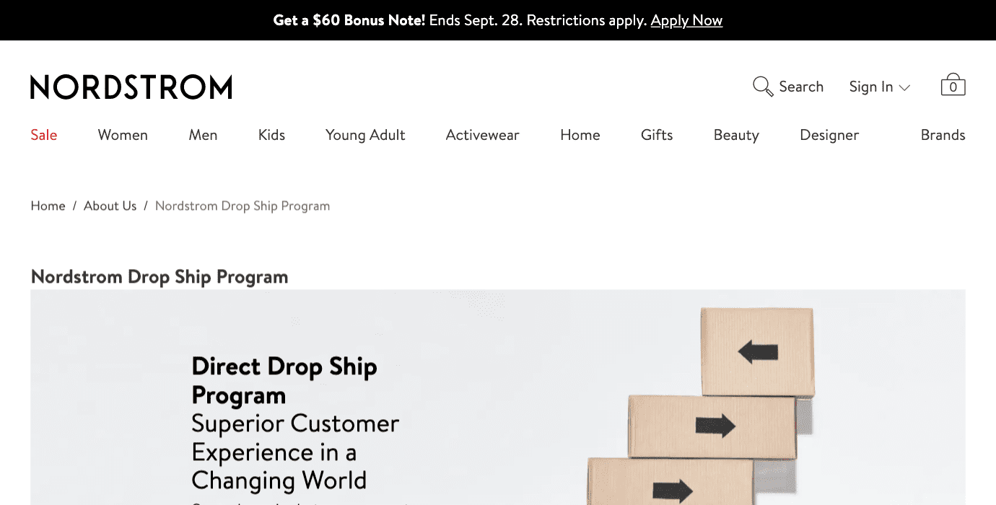
Task: Open the Kids category
Action: coord(271,135)
